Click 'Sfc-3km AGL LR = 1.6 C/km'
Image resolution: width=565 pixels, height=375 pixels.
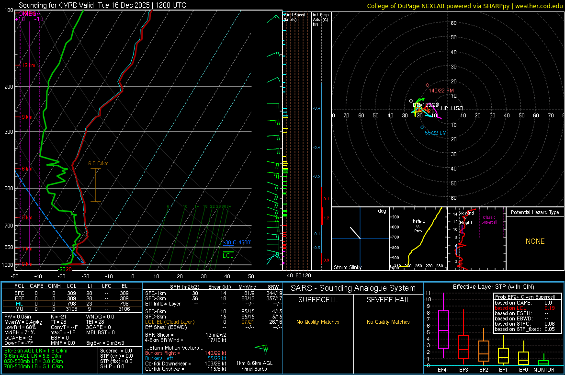36,351
